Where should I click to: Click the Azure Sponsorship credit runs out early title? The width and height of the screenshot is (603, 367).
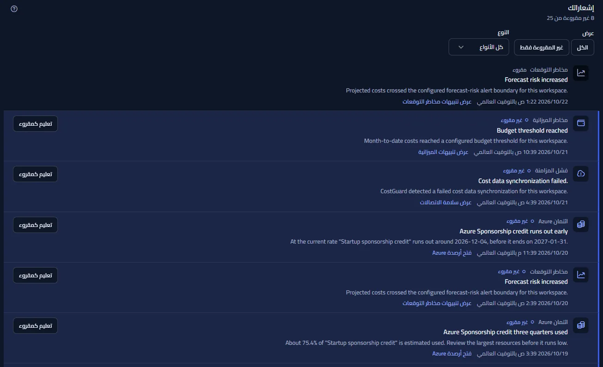[514, 232]
